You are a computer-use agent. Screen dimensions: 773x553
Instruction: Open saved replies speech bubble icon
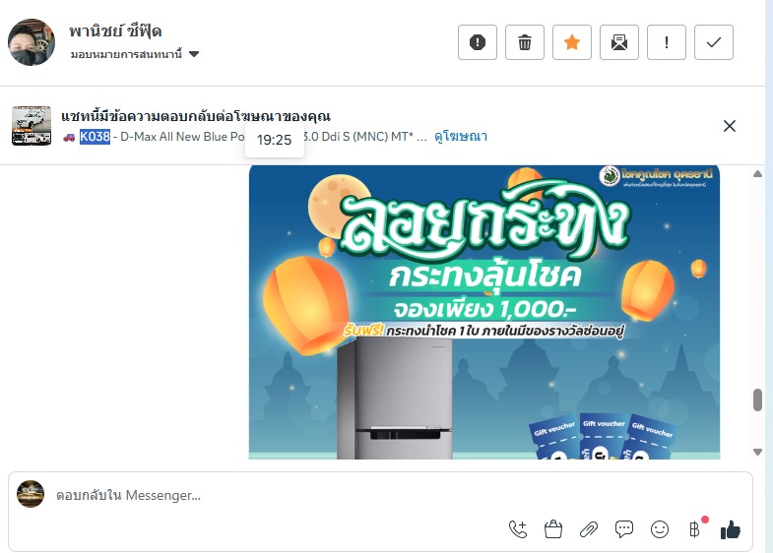[x=624, y=529]
